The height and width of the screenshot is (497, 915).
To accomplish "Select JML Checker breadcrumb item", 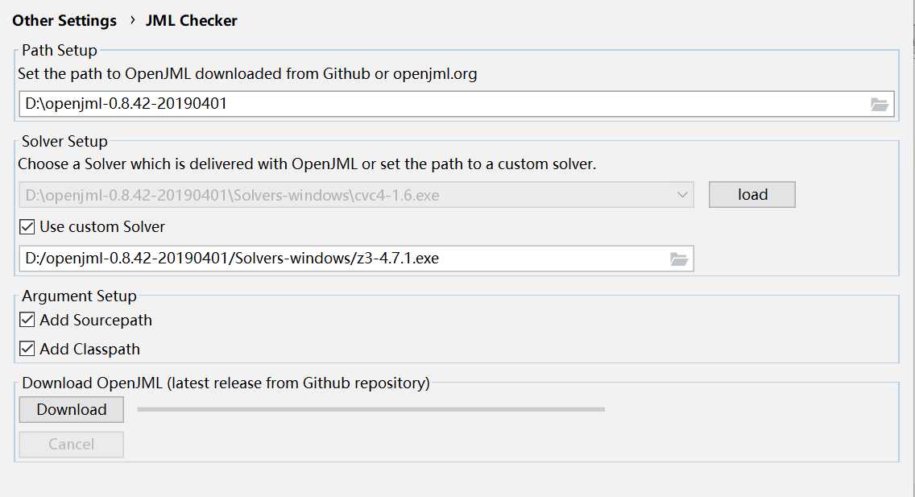I will [x=192, y=20].
